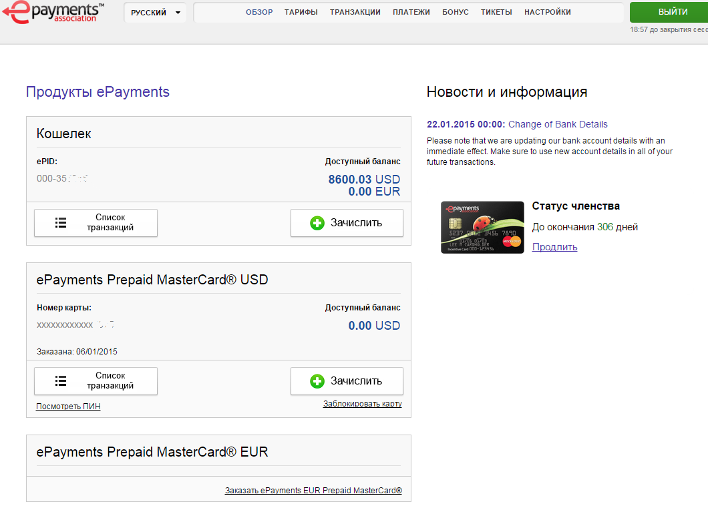This screenshot has width=708, height=514.
Task: Click the ePID number value
Action: pos(62,178)
